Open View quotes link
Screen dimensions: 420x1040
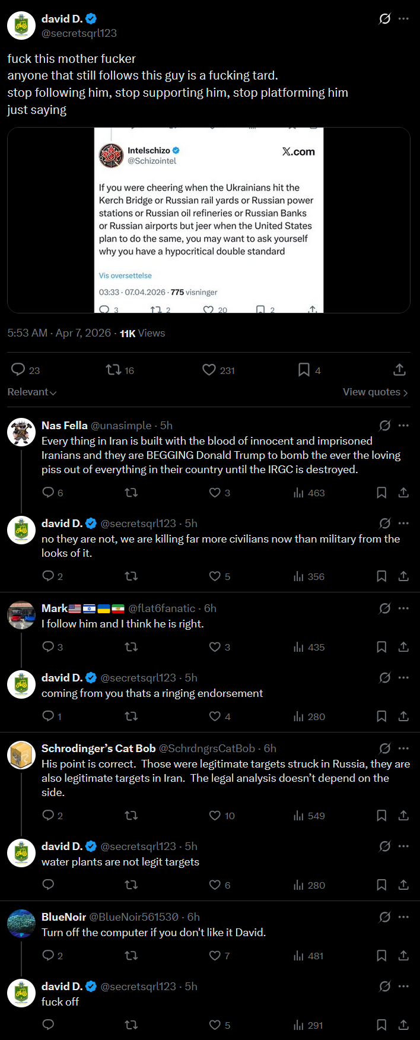click(375, 392)
